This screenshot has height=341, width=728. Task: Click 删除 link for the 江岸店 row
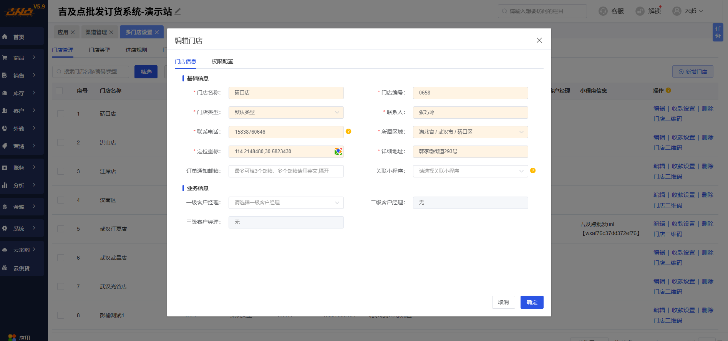click(708, 166)
